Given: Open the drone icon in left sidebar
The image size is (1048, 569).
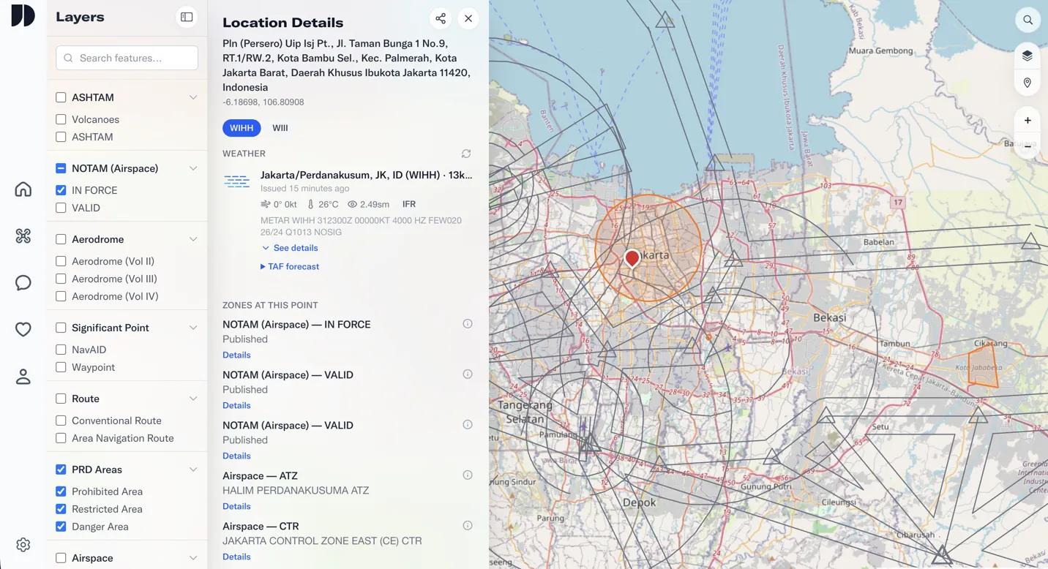Looking at the screenshot, I should (23, 235).
